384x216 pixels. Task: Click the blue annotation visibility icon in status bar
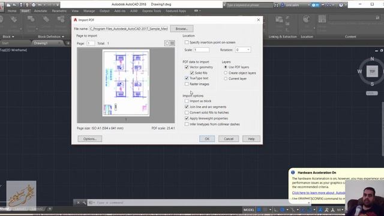(x=320, y=210)
